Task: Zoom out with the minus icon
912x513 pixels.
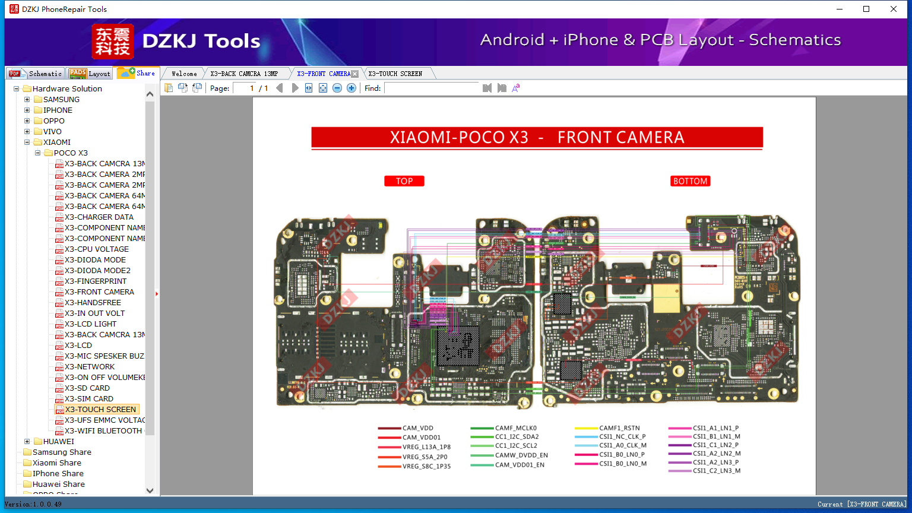Action: pyautogui.click(x=337, y=88)
